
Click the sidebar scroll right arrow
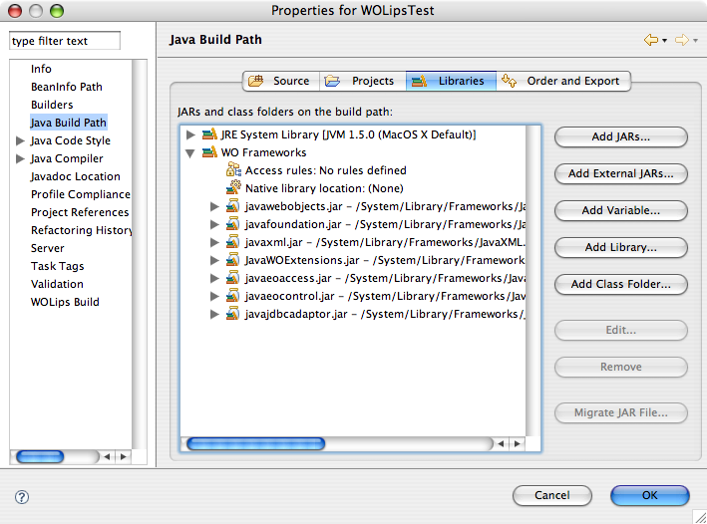coord(123,457)
